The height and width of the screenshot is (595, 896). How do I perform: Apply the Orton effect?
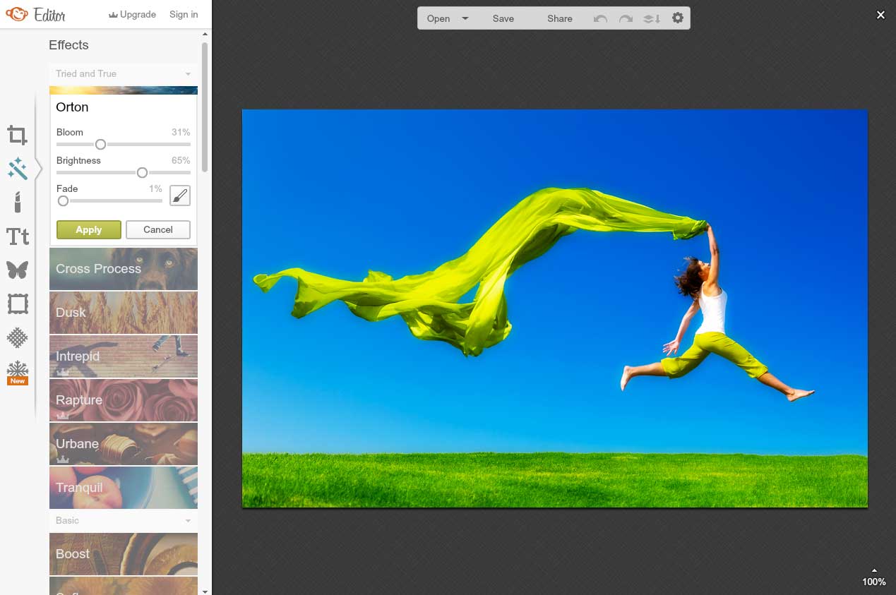[x=89, y=229]
